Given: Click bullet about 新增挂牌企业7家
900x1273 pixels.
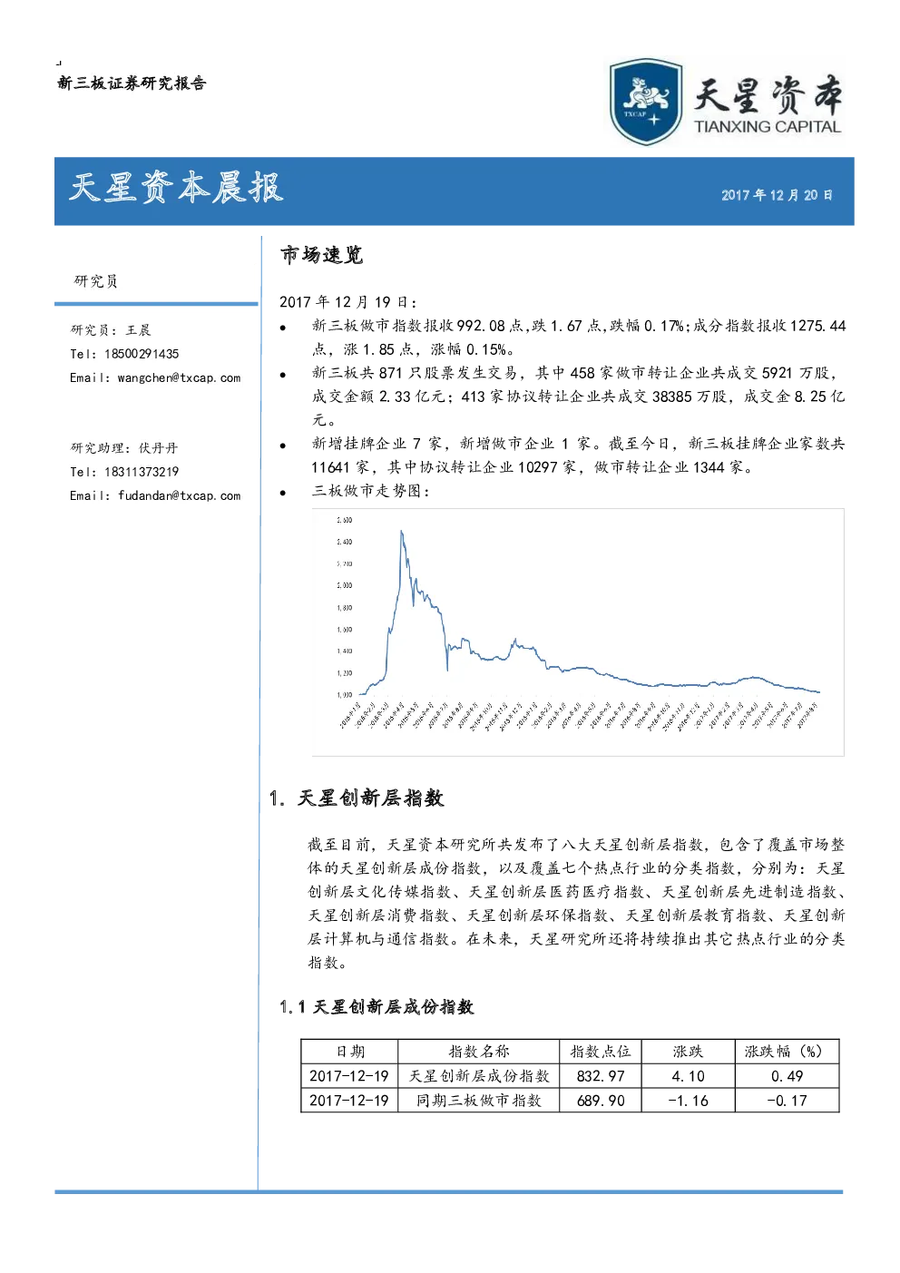Looking at the screenshot, I should click(579, 455).
